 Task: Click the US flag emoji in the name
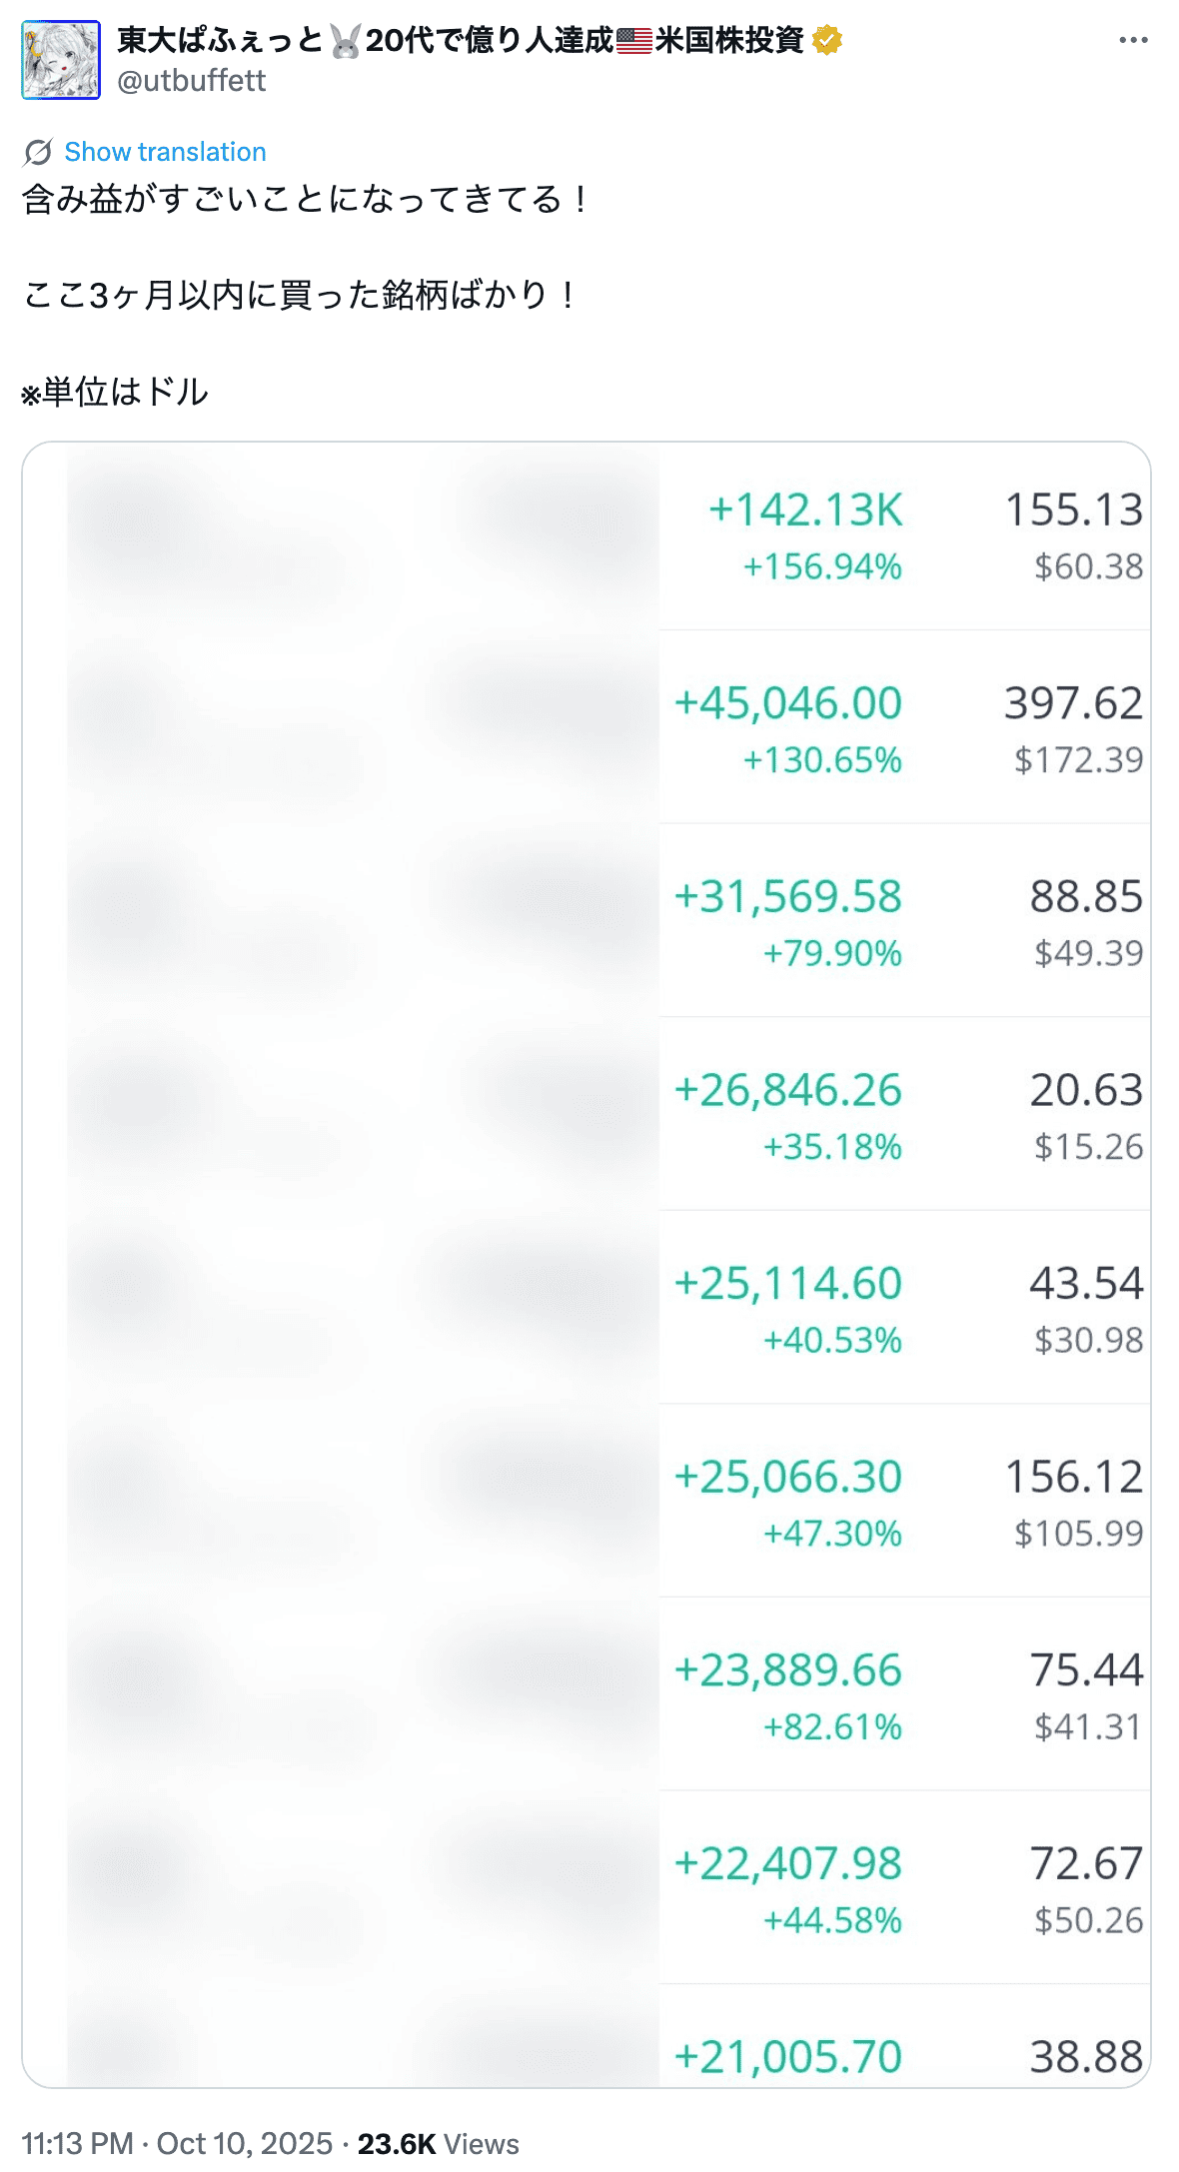(x=634, y=41)
